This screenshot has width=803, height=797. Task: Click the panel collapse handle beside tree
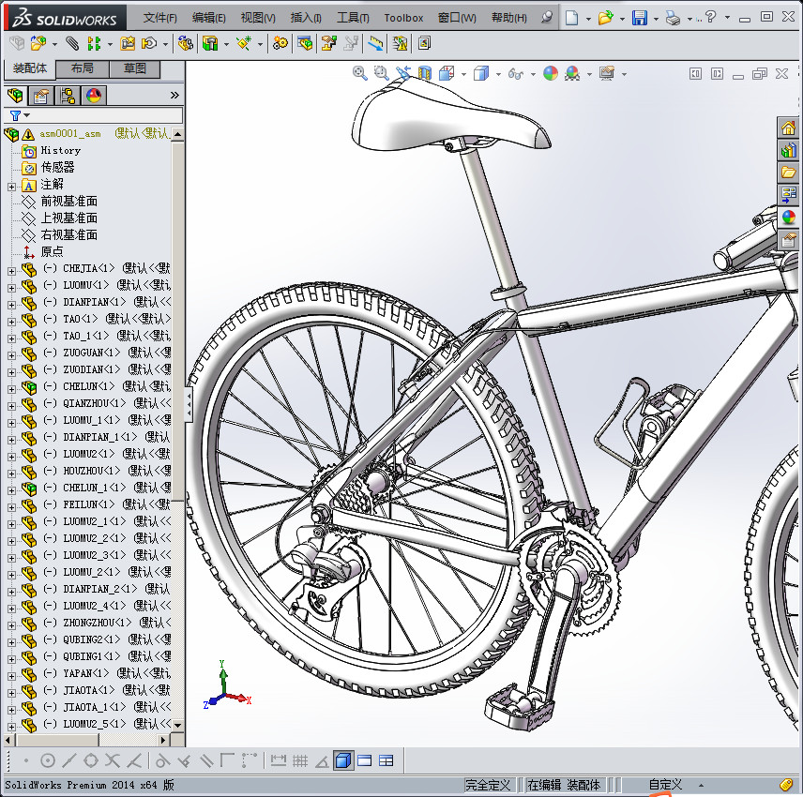[x=189, y=404]
